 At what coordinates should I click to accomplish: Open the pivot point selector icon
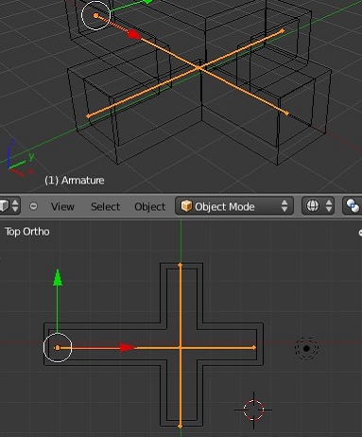tap(353, 206)
